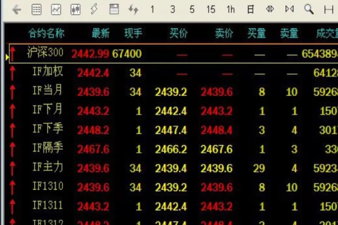Click the red up arrow on 沪深300 row
The image size is (338, 225).
point(13,54)
